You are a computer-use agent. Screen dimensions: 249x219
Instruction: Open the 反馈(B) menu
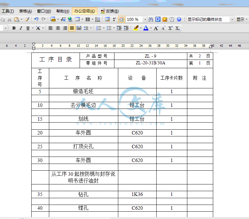[x=110, y=11]
